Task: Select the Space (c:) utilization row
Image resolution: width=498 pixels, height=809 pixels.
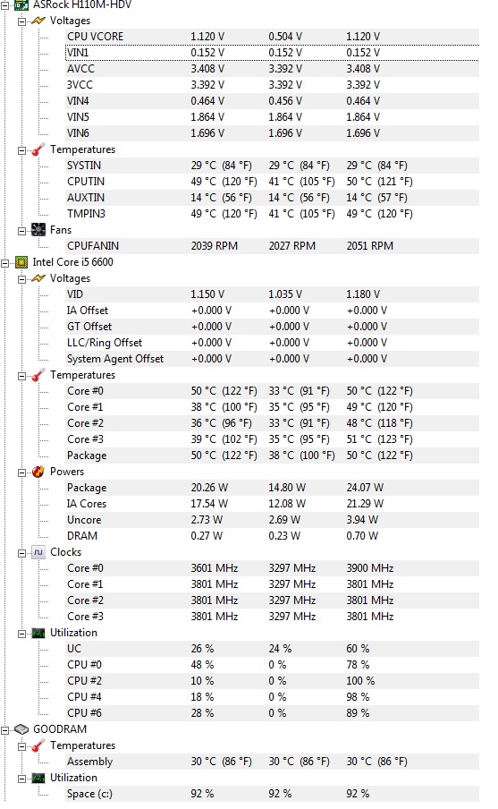Action: tap(272, 794)
